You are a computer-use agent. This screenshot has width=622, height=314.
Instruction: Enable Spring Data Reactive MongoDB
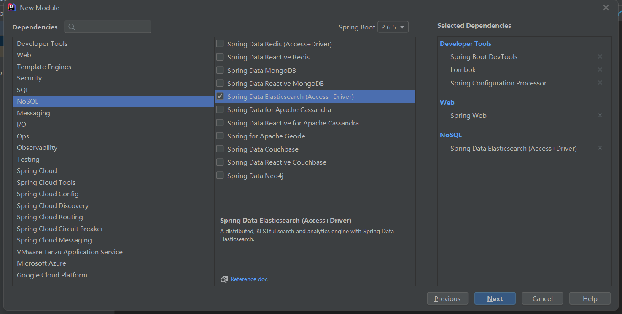click(220, 83)
